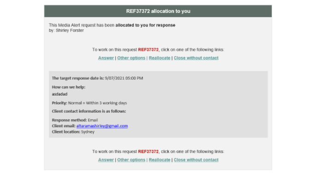Choose Reallocate link above the request details
This screenshot has width=325, height=181.
tap(159, 58)
